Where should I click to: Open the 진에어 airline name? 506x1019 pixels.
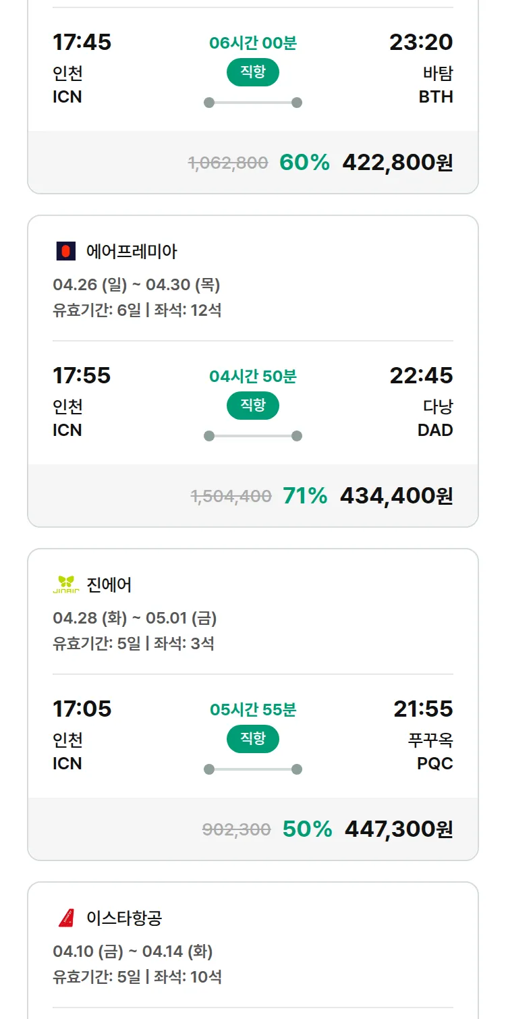coord(109,584)
